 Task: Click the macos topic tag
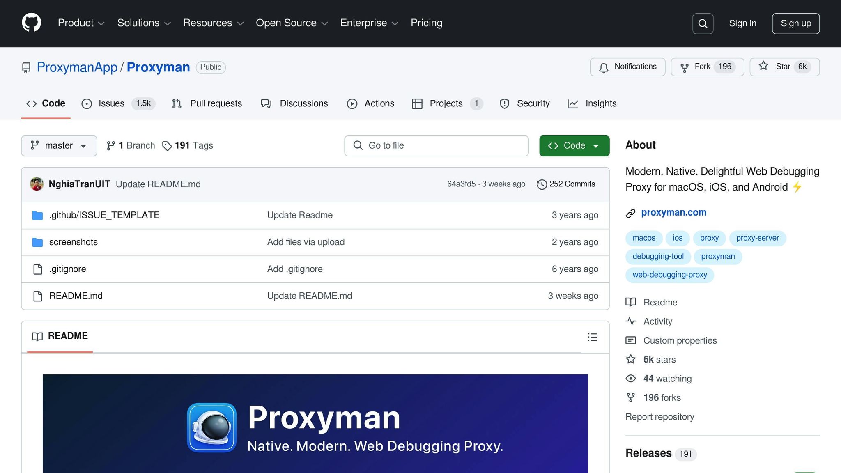(643, 238)
